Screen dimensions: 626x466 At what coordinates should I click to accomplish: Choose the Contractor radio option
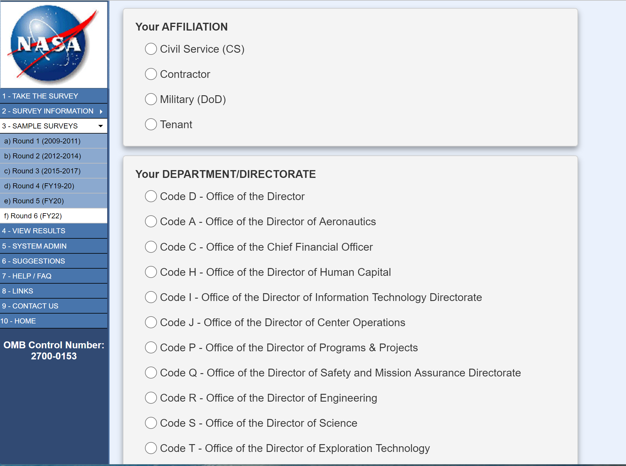(151, 74)
